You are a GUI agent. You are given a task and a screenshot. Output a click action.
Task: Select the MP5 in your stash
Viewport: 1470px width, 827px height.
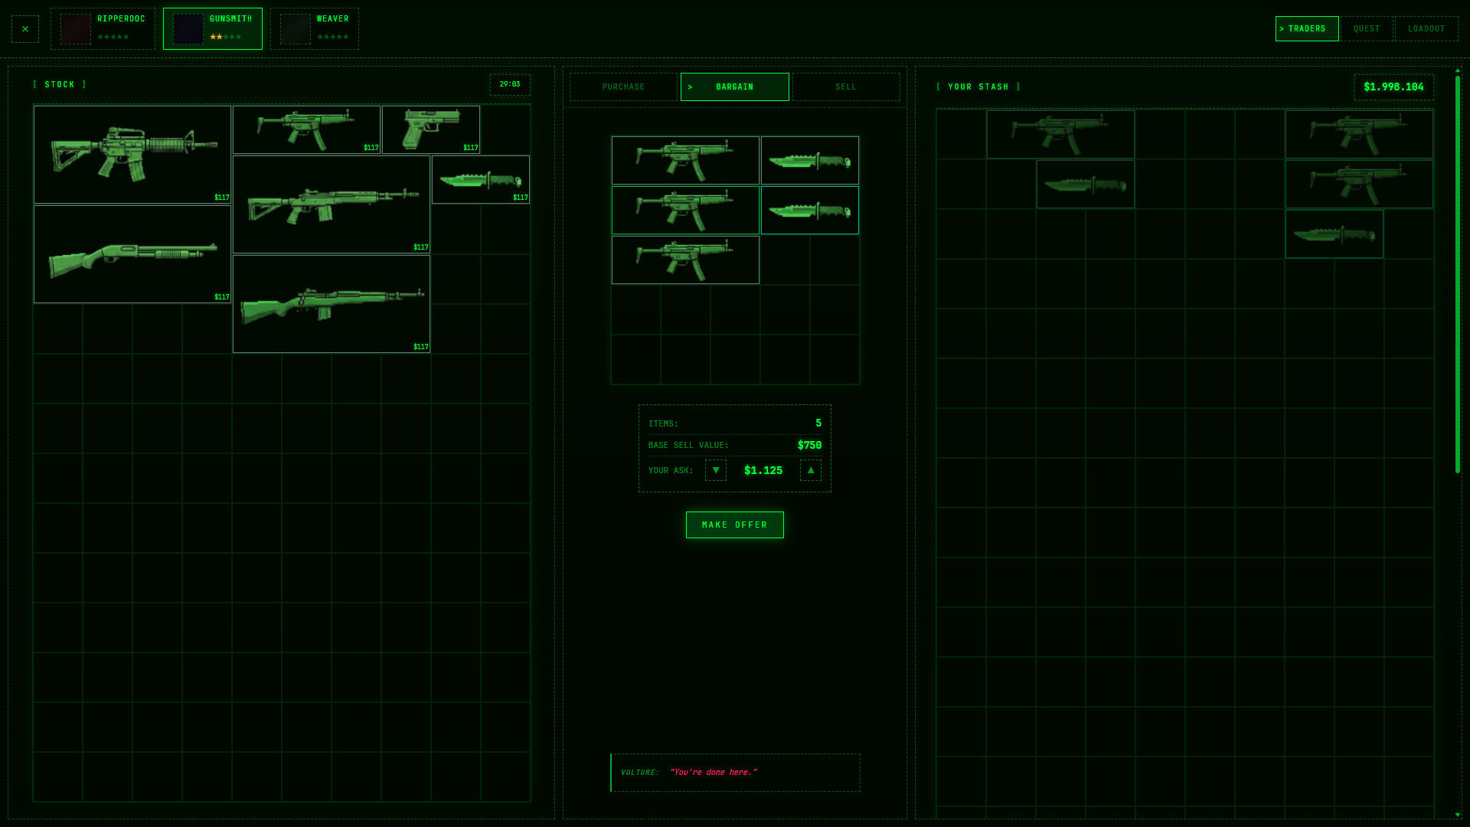coord(1060,134)
